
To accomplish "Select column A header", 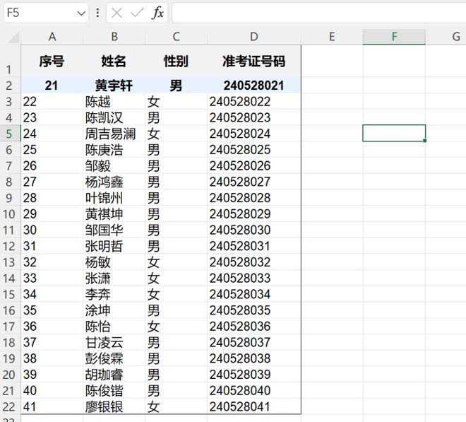I will (52, 37).
